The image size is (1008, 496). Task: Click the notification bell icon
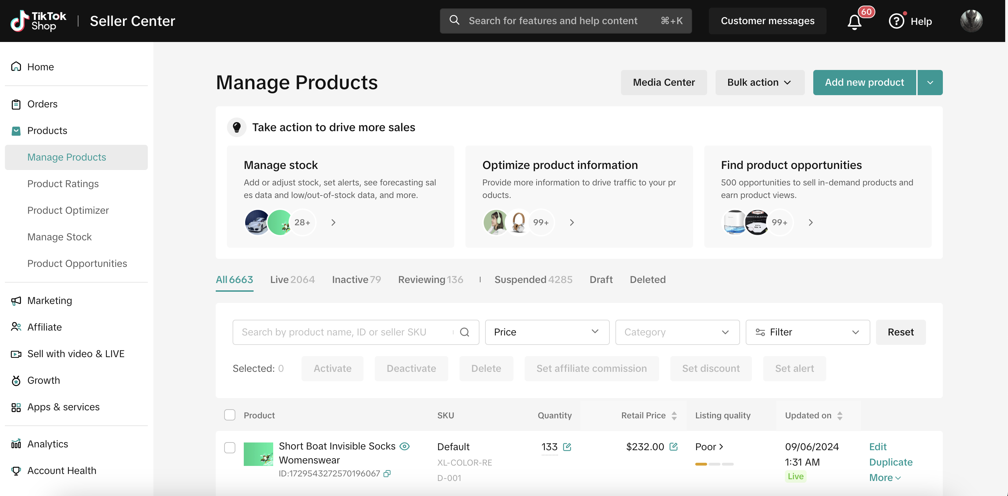click(854, 22)
